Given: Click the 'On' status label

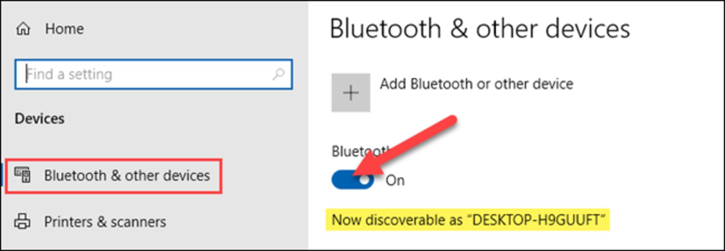Looking at the screenshot, I should pos(395,181).
